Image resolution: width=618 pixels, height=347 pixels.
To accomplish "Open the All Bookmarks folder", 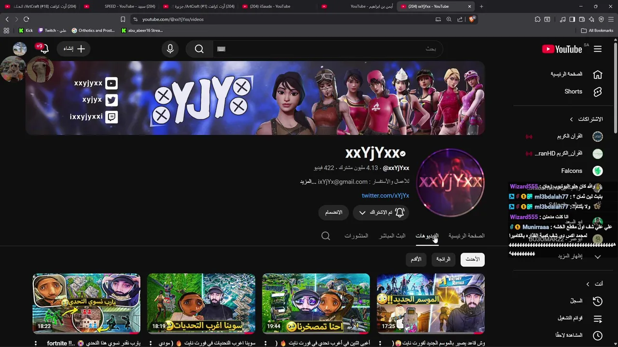I will point(597,30).
